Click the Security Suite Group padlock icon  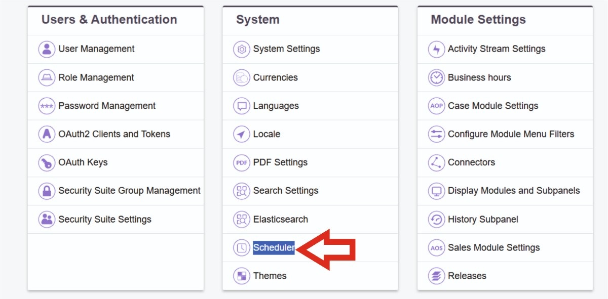click(x=47, y=191)
